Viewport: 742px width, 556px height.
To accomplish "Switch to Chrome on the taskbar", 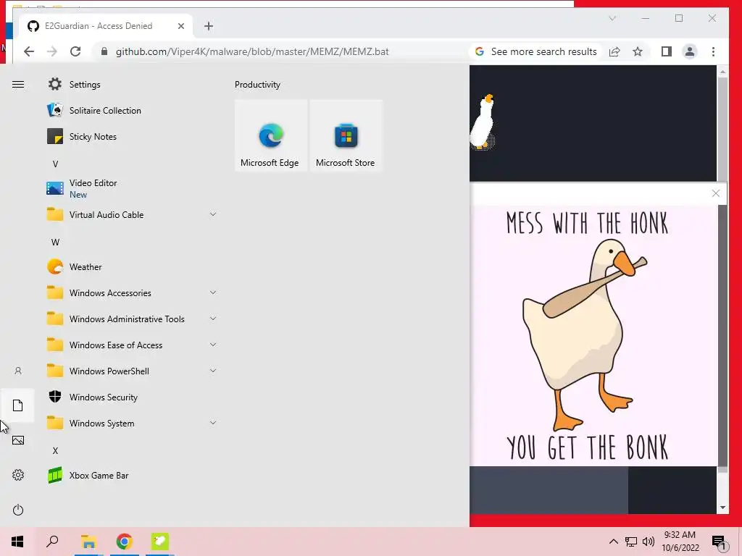I will pos(124,542).
